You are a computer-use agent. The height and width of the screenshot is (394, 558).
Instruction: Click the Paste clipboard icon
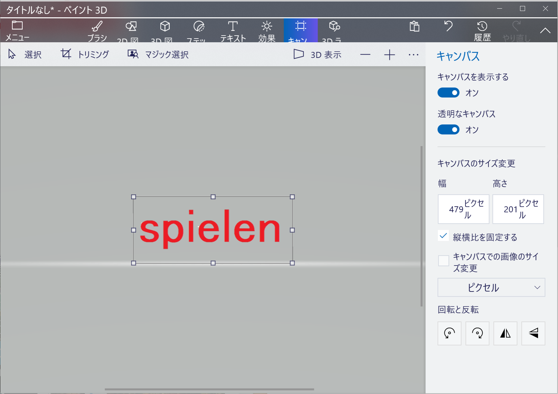click(414, 26)
